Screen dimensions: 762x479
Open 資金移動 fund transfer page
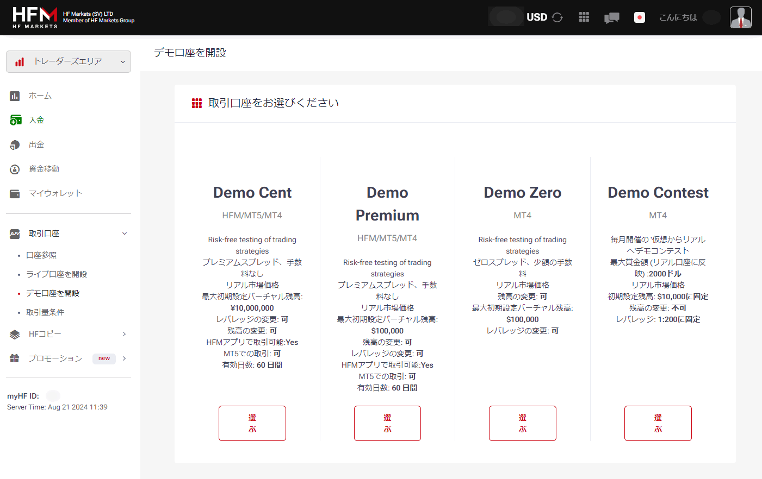44,169
